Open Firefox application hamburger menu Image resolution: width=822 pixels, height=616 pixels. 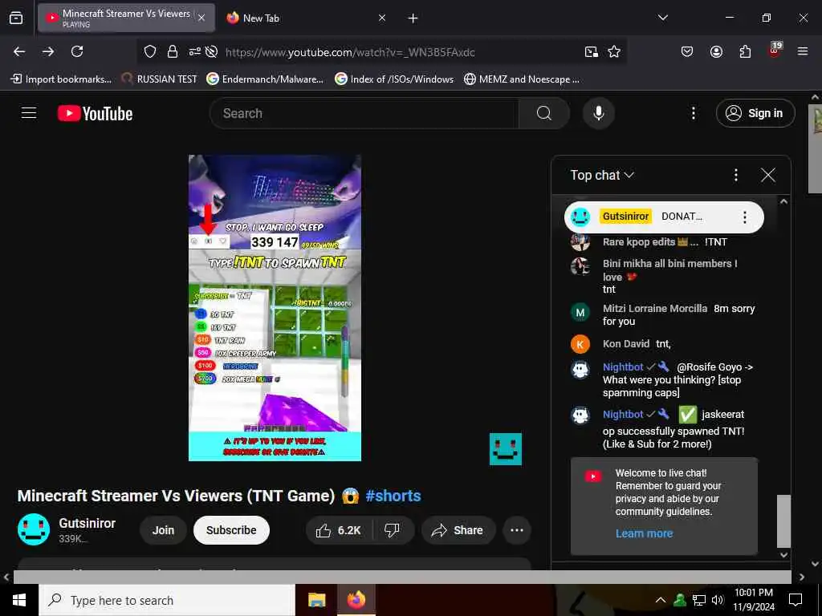coord(803,51)
